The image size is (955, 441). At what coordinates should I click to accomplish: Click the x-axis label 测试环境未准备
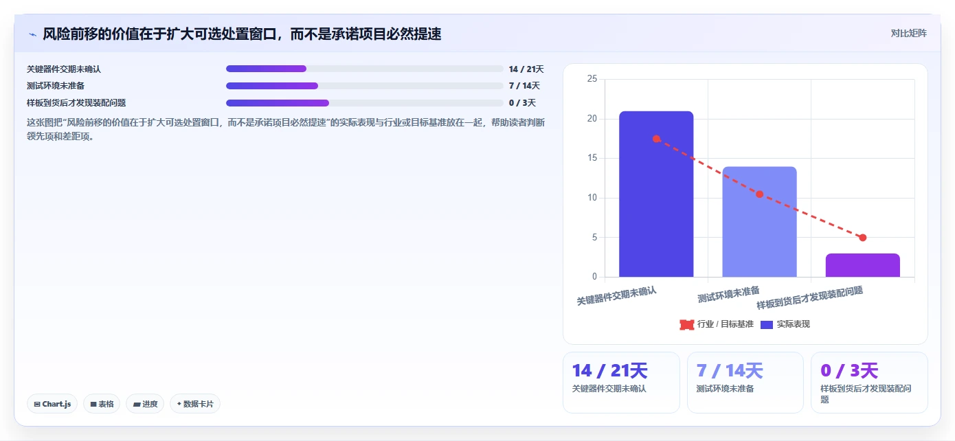click(x=728, y=294)
